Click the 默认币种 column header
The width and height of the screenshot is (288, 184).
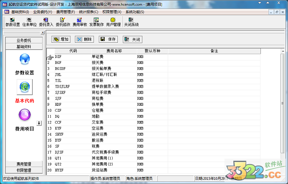(x=152, y=51)
